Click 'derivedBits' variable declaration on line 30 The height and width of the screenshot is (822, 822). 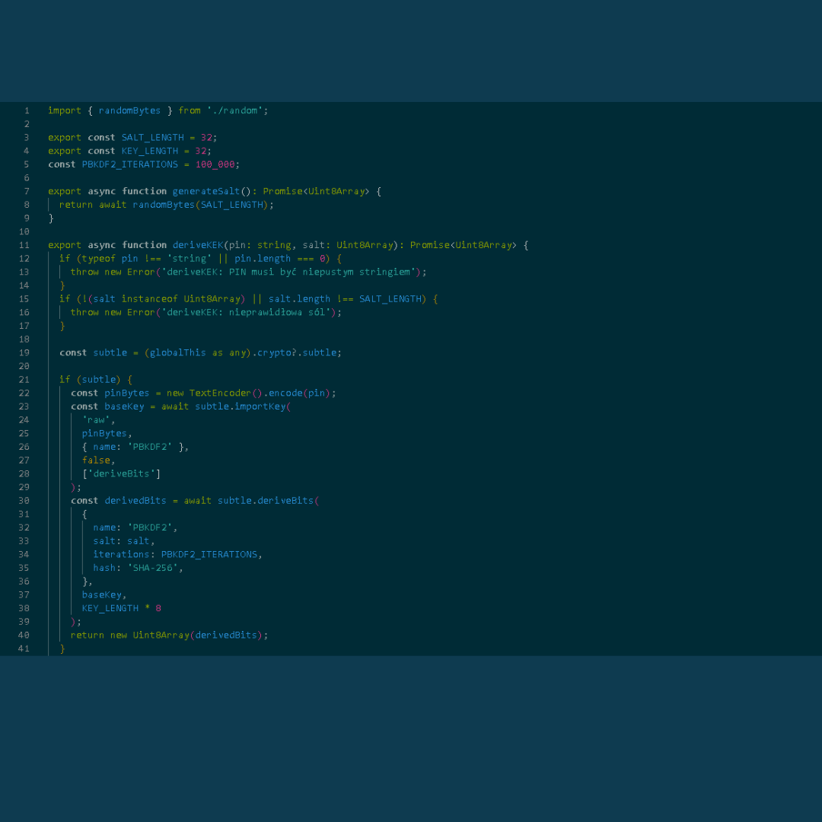(x=135, y=501)
